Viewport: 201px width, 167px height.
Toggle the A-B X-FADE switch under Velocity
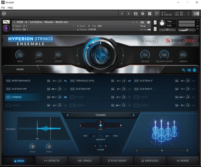click(100, 146)
